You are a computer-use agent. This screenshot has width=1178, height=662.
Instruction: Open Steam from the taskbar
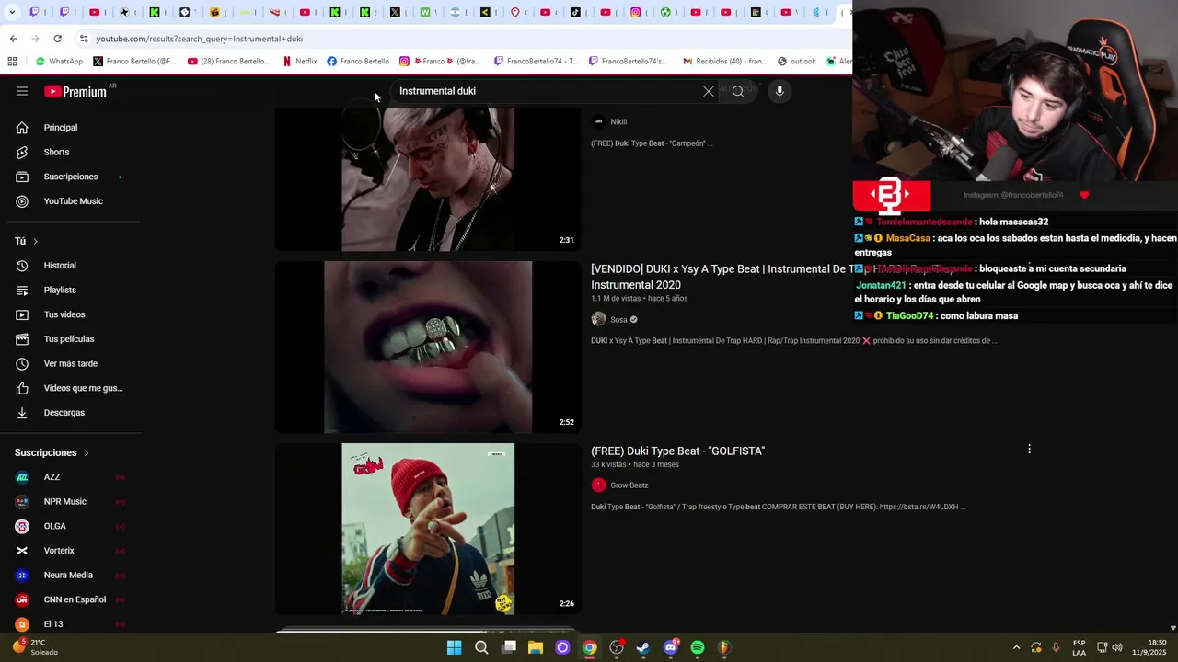point(643,647)
